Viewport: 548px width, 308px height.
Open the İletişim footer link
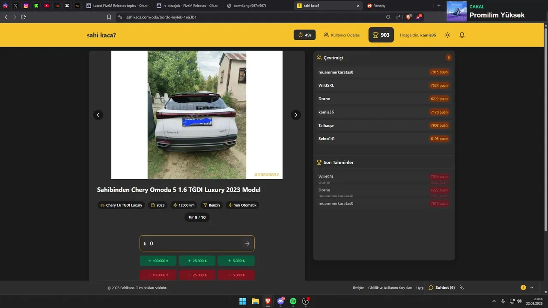tap(358, 288)
